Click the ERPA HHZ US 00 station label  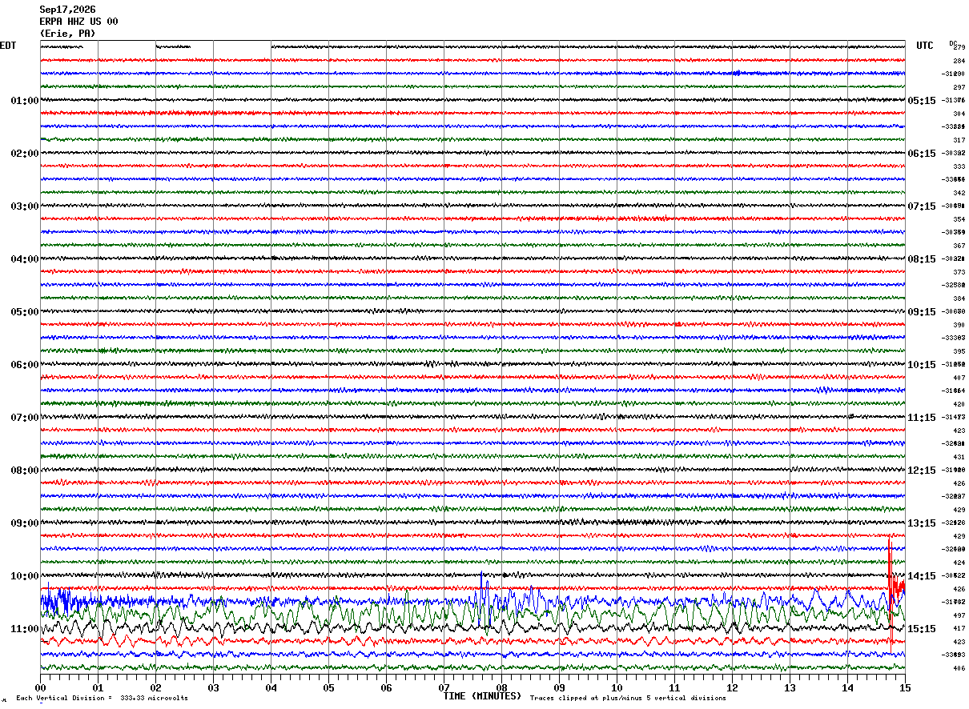click(x=78, y=22)
